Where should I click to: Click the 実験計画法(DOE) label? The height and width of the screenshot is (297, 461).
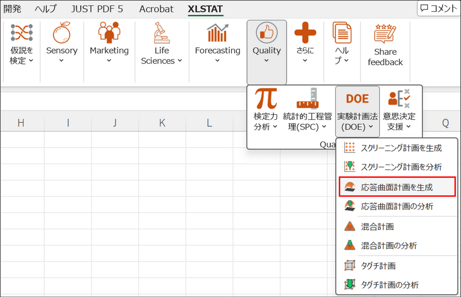(x=357, y=121)
